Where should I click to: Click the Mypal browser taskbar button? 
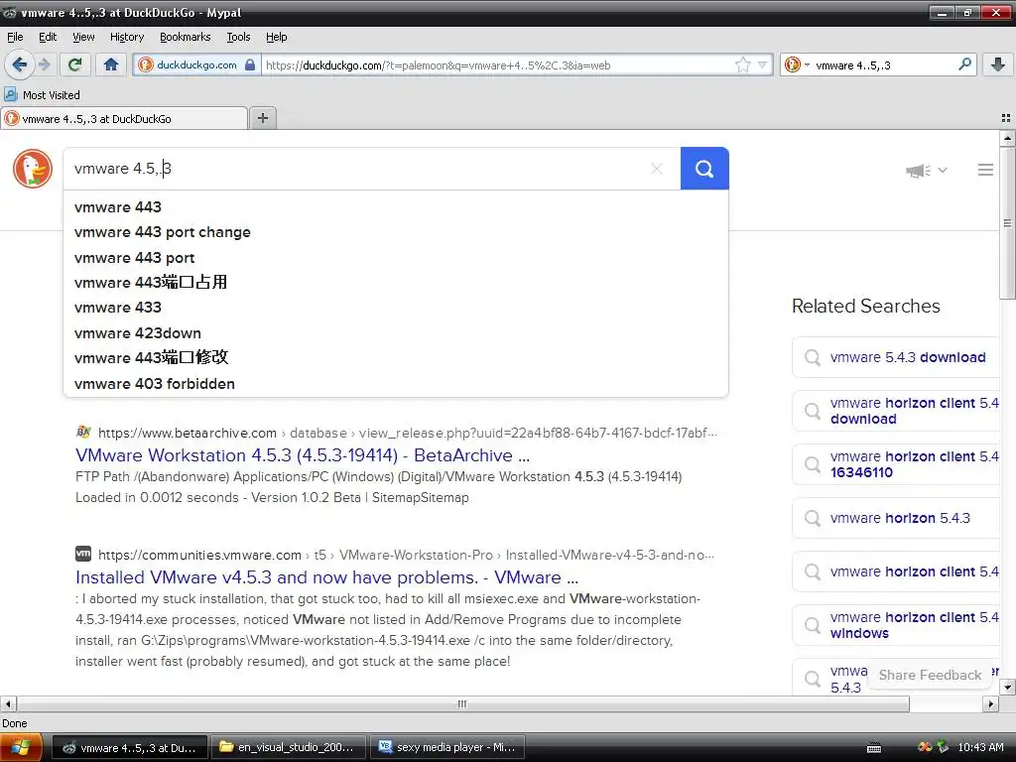(130, 748)
